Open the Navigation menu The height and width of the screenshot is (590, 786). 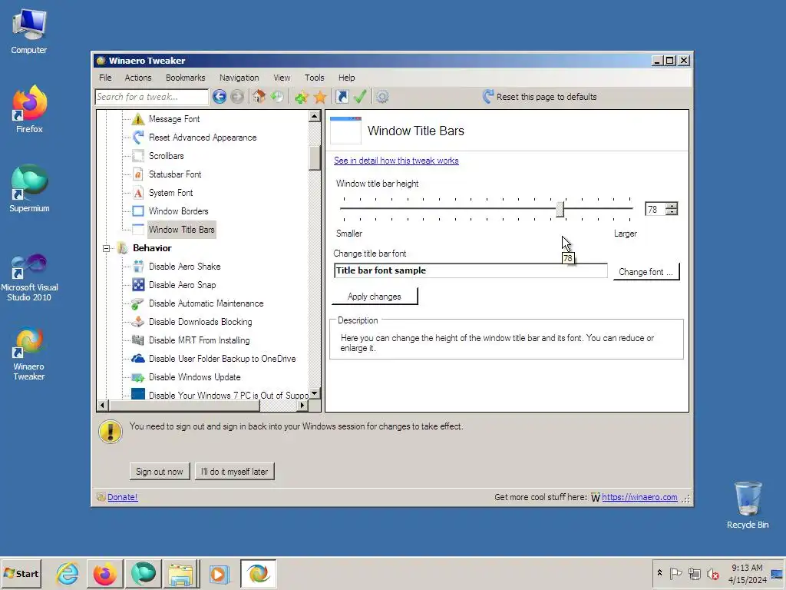239,78
